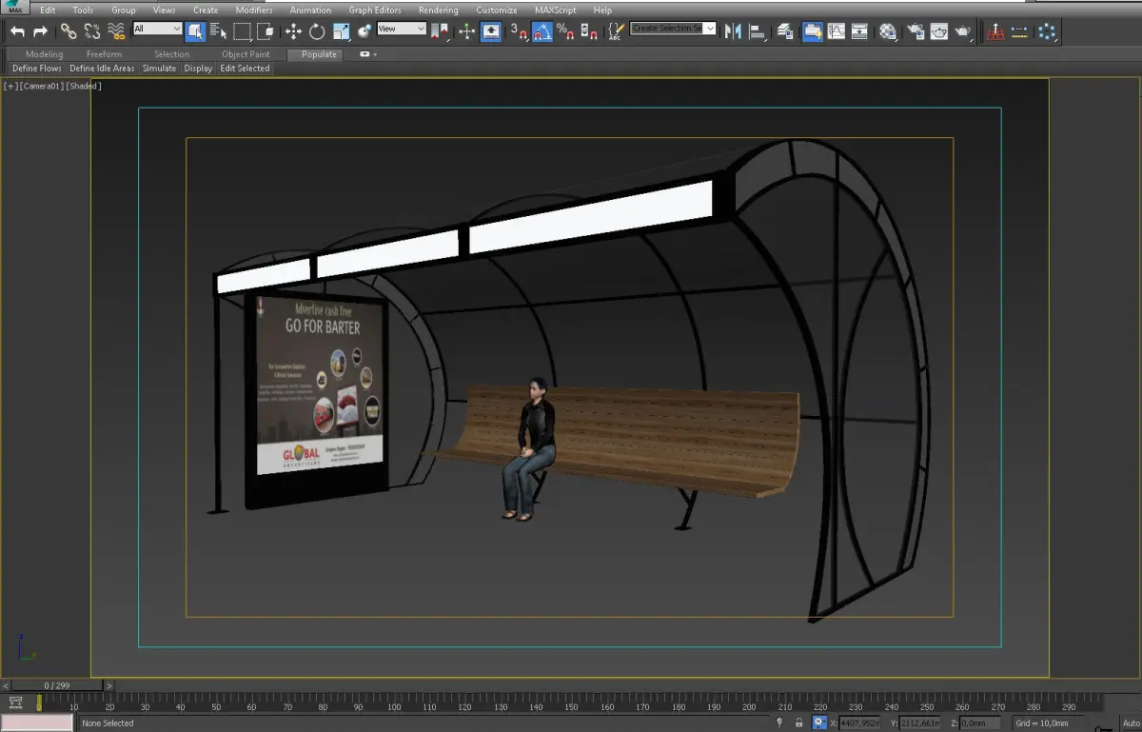Toggle absolute/offset transform type-in mode

pos(818,722)
